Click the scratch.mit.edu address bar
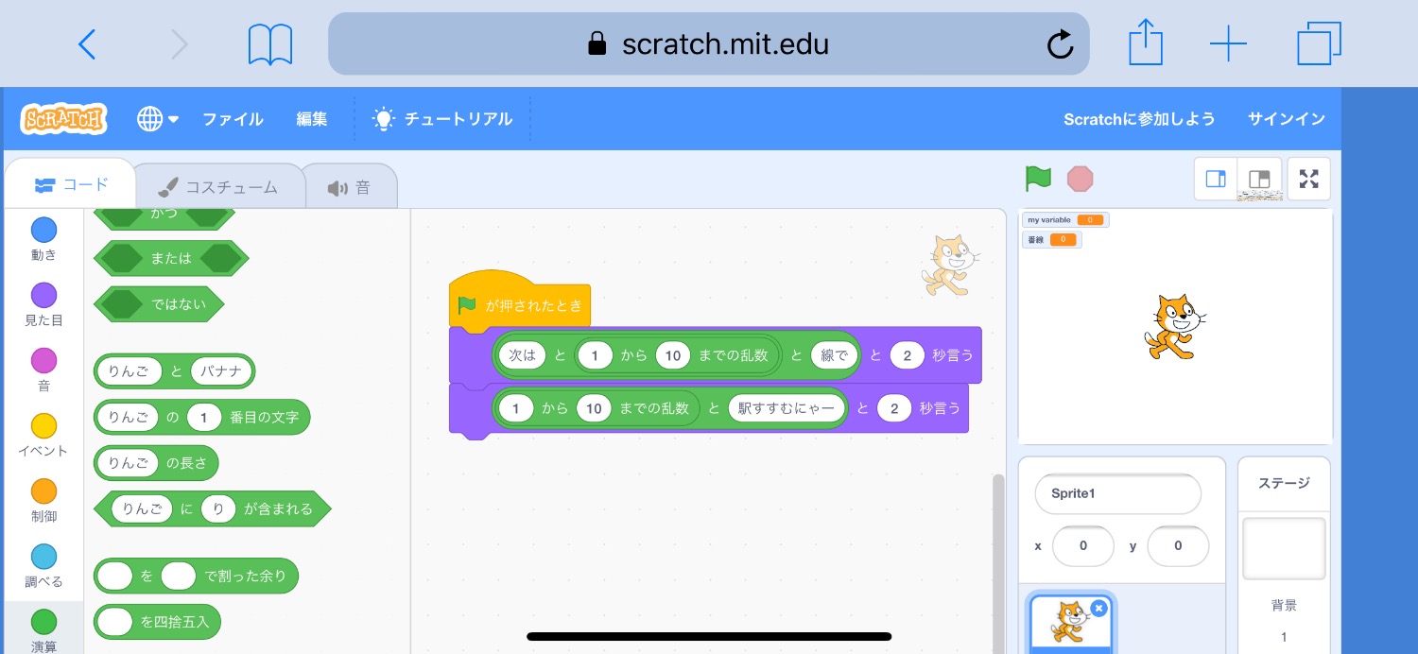Viewport: 1418px width, 654px height. pyautogui.click(x=708, y=43)
